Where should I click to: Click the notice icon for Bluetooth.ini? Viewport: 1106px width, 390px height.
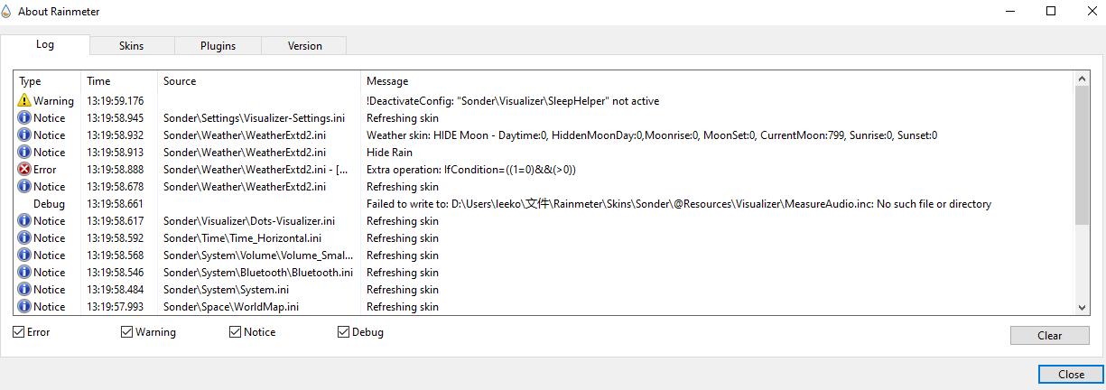click(x=24, y=272)
